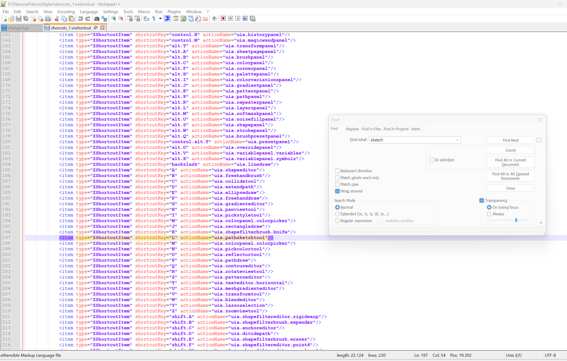Click the Print toolbar icon
This screenshot has height=361, width=567.
click(x=48, y=19)
